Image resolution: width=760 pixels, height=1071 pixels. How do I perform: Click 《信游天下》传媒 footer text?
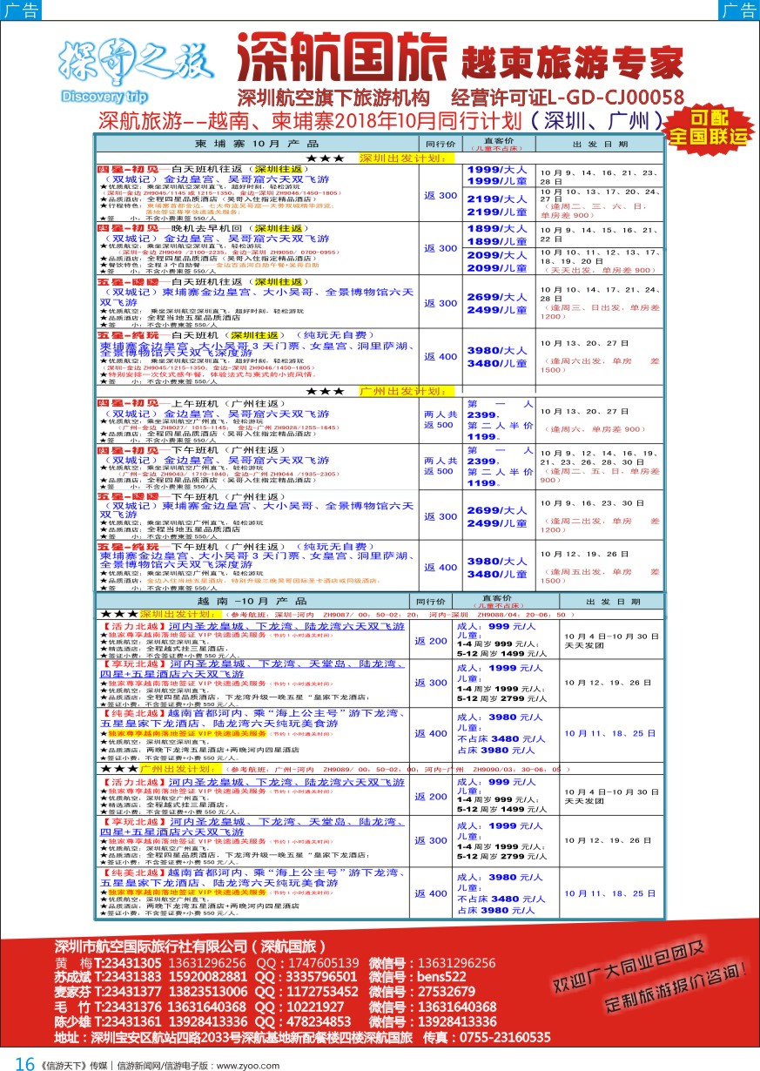coord(73,1064)
